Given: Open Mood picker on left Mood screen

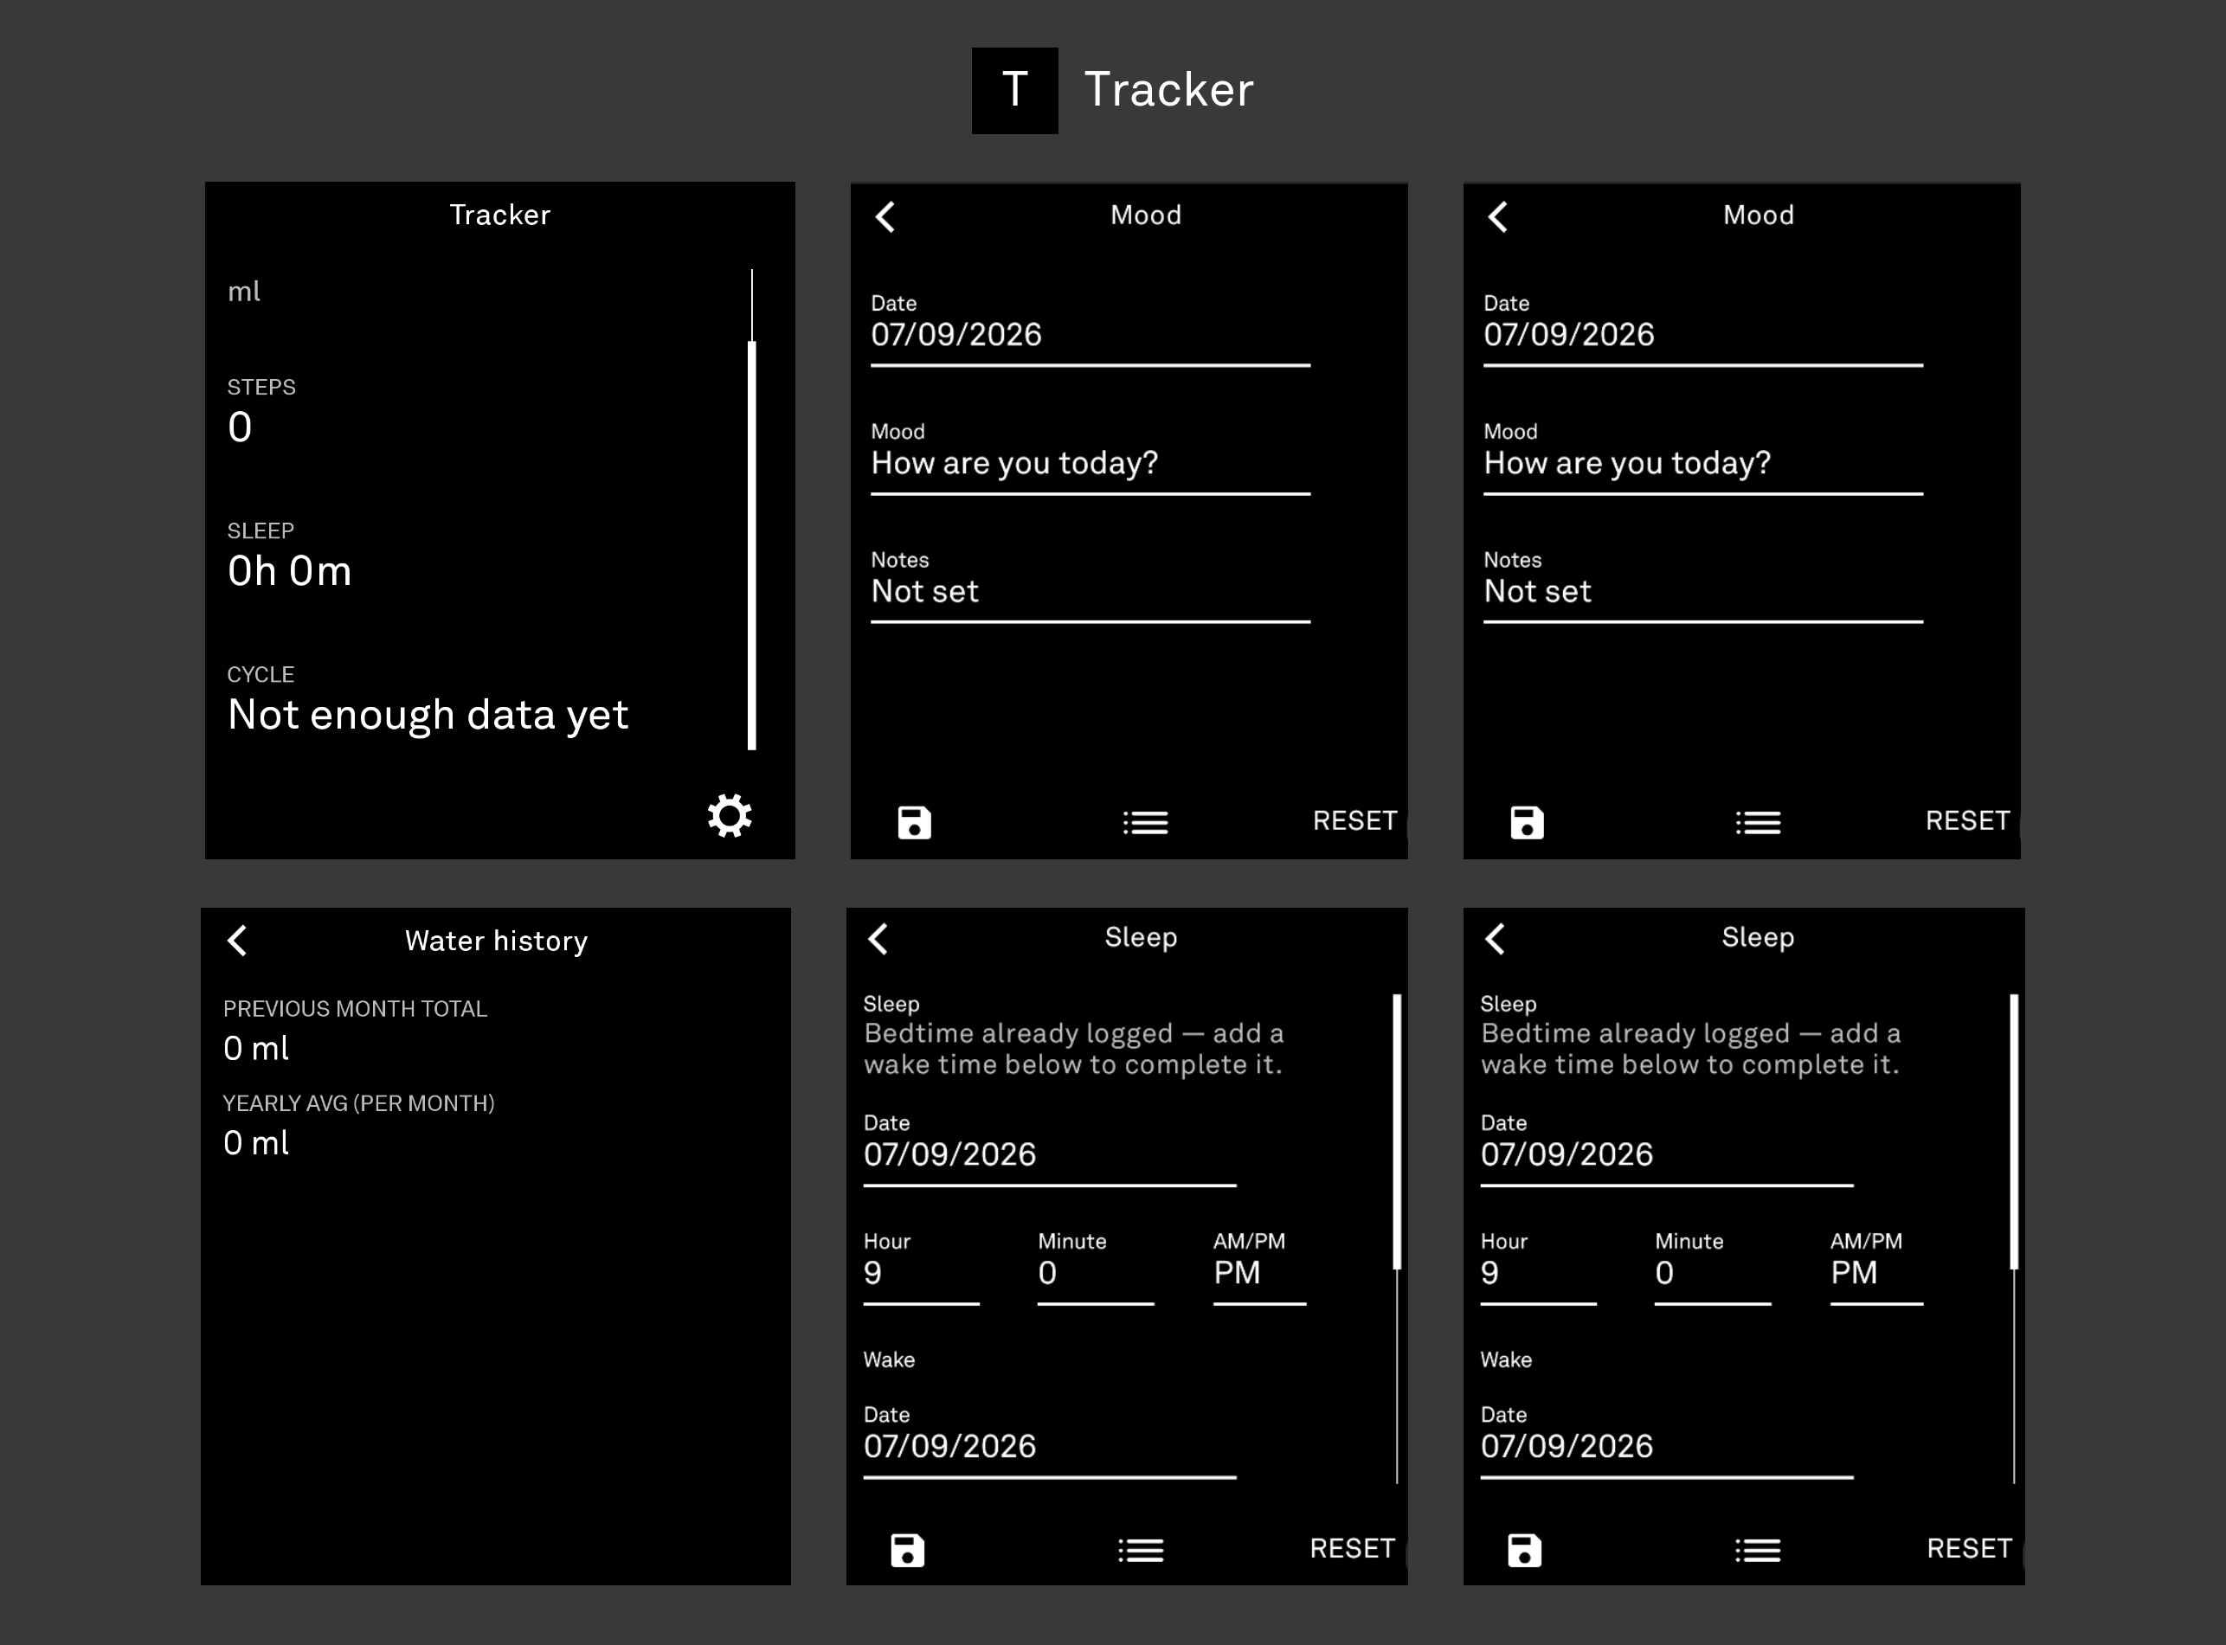Looking at the screenshot, I should tap(1090, 458).
